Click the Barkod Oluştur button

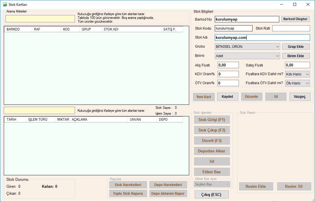click(295, 19)
